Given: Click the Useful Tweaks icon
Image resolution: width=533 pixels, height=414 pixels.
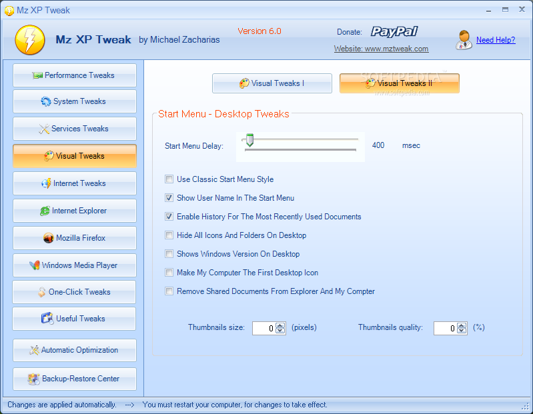Looking at the screenshot, I should (x=47, y=319).
